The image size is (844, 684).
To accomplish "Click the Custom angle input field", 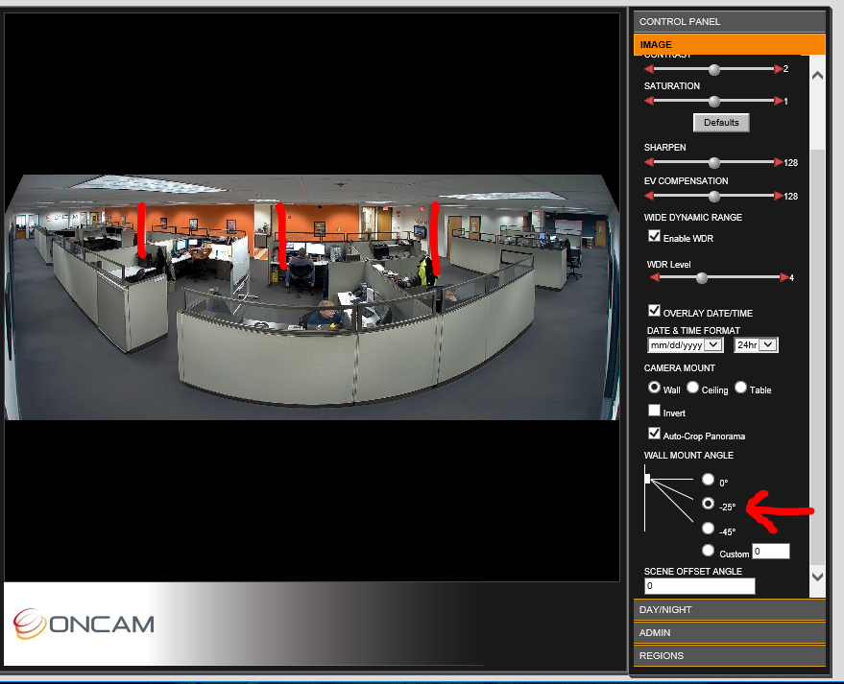I will (x=771, y=552).
